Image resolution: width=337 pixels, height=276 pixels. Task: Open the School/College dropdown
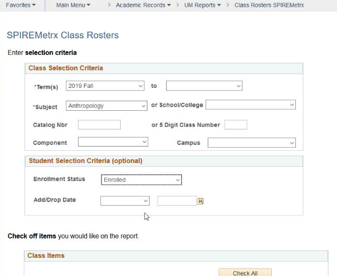(x=250, y=105)
